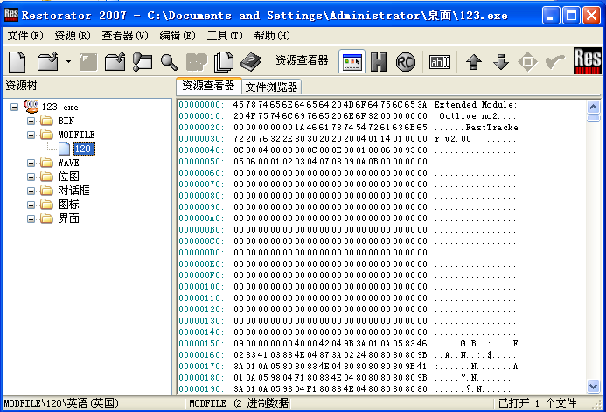
Task: Click the hex offset 00000150 row
Action: pyautogui.click(x=348, y=343)
